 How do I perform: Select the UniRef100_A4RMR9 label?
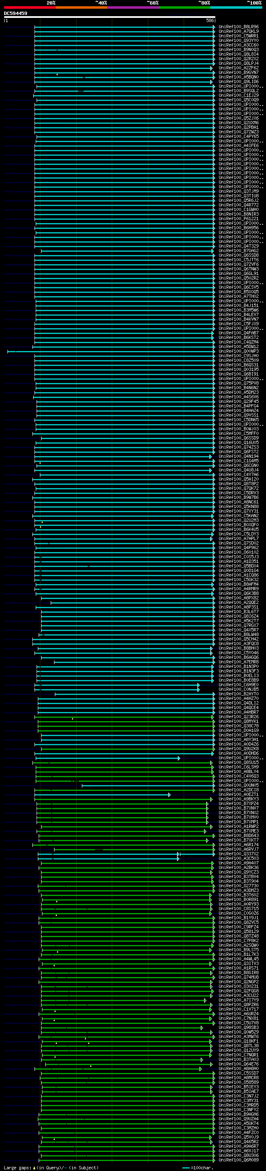click(x=239, y=589)
